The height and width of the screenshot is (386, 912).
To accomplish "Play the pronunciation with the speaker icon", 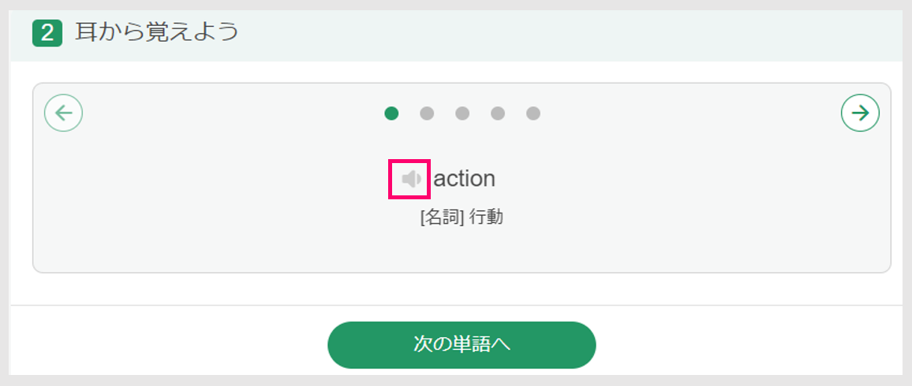I will (x=411, y=180).
